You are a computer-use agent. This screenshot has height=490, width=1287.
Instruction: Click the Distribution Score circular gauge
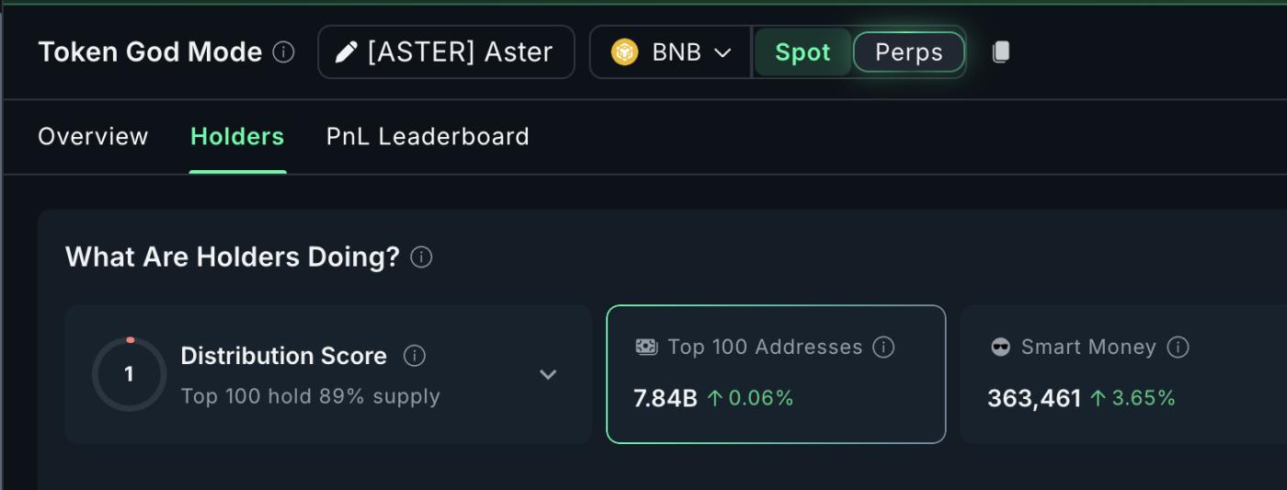tap(129, 374)
